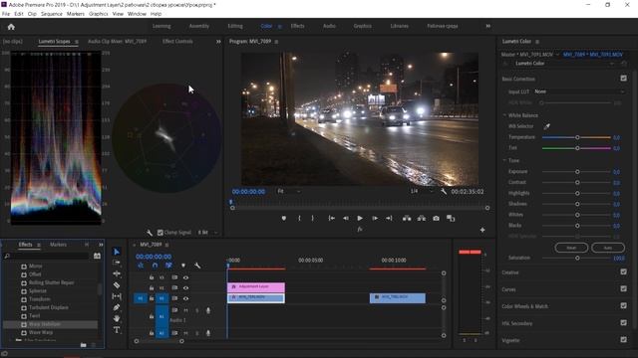Toggle Clamp Signal checkbox
638x358 pixels.
coord(160,233)
